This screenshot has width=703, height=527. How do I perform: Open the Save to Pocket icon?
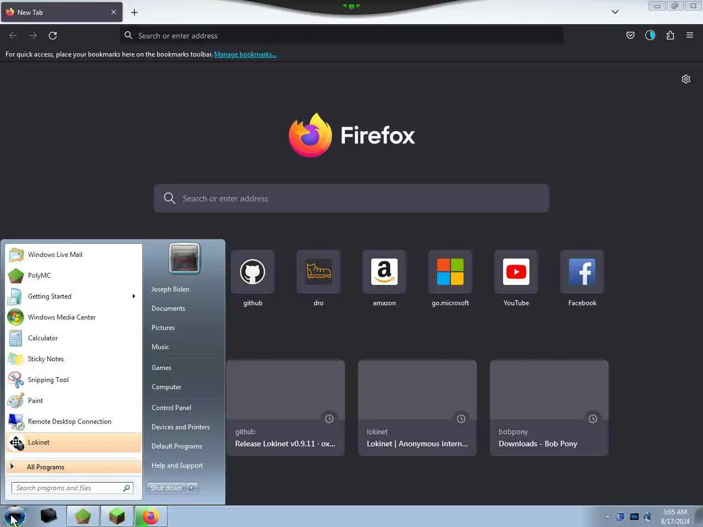[631, 35]
